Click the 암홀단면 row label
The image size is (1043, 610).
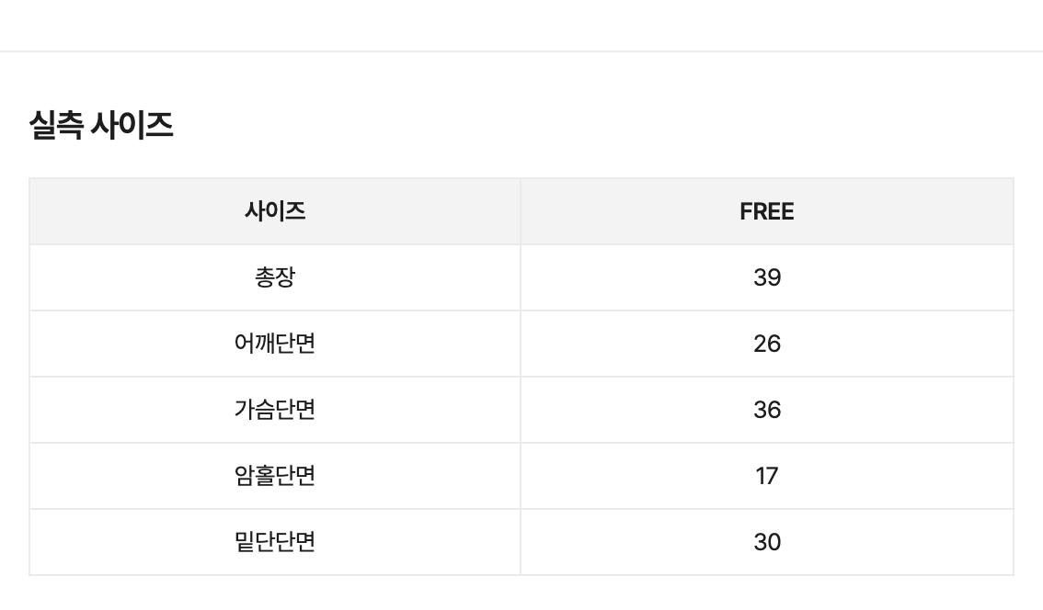click(275, 476)
